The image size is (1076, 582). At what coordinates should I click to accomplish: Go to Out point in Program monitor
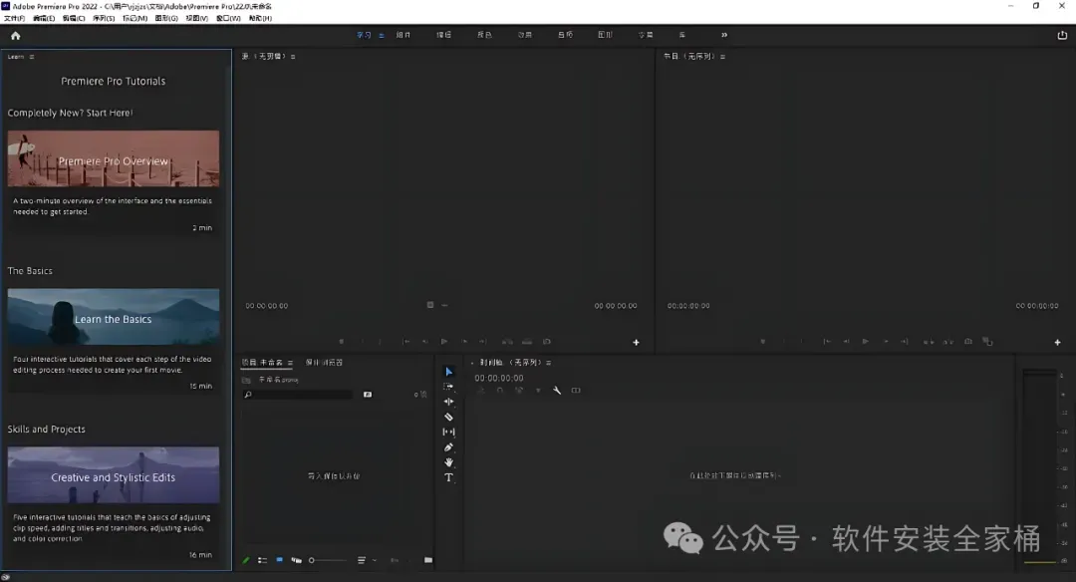click(905, 342)
